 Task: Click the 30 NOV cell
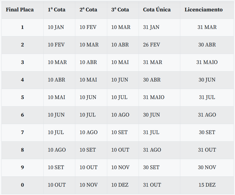[207, 167]
